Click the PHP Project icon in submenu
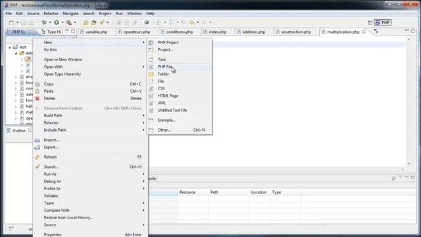421x237 pixels. click(151, 42)
